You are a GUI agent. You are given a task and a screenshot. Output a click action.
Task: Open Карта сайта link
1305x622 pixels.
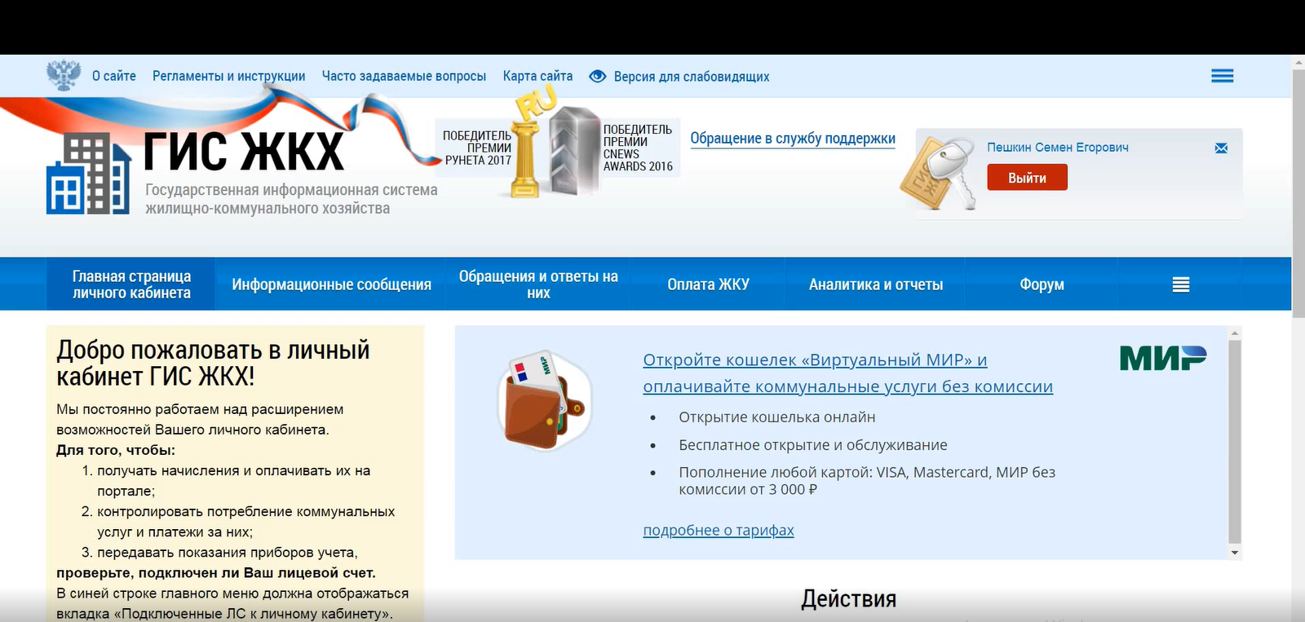pyautogui.click(x=537, y=76)
